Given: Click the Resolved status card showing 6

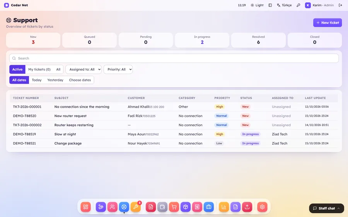Looking at the screenshot, I should click(258, 40).
